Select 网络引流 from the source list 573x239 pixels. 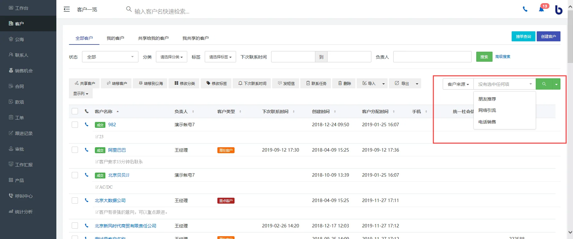coord(505,110)
